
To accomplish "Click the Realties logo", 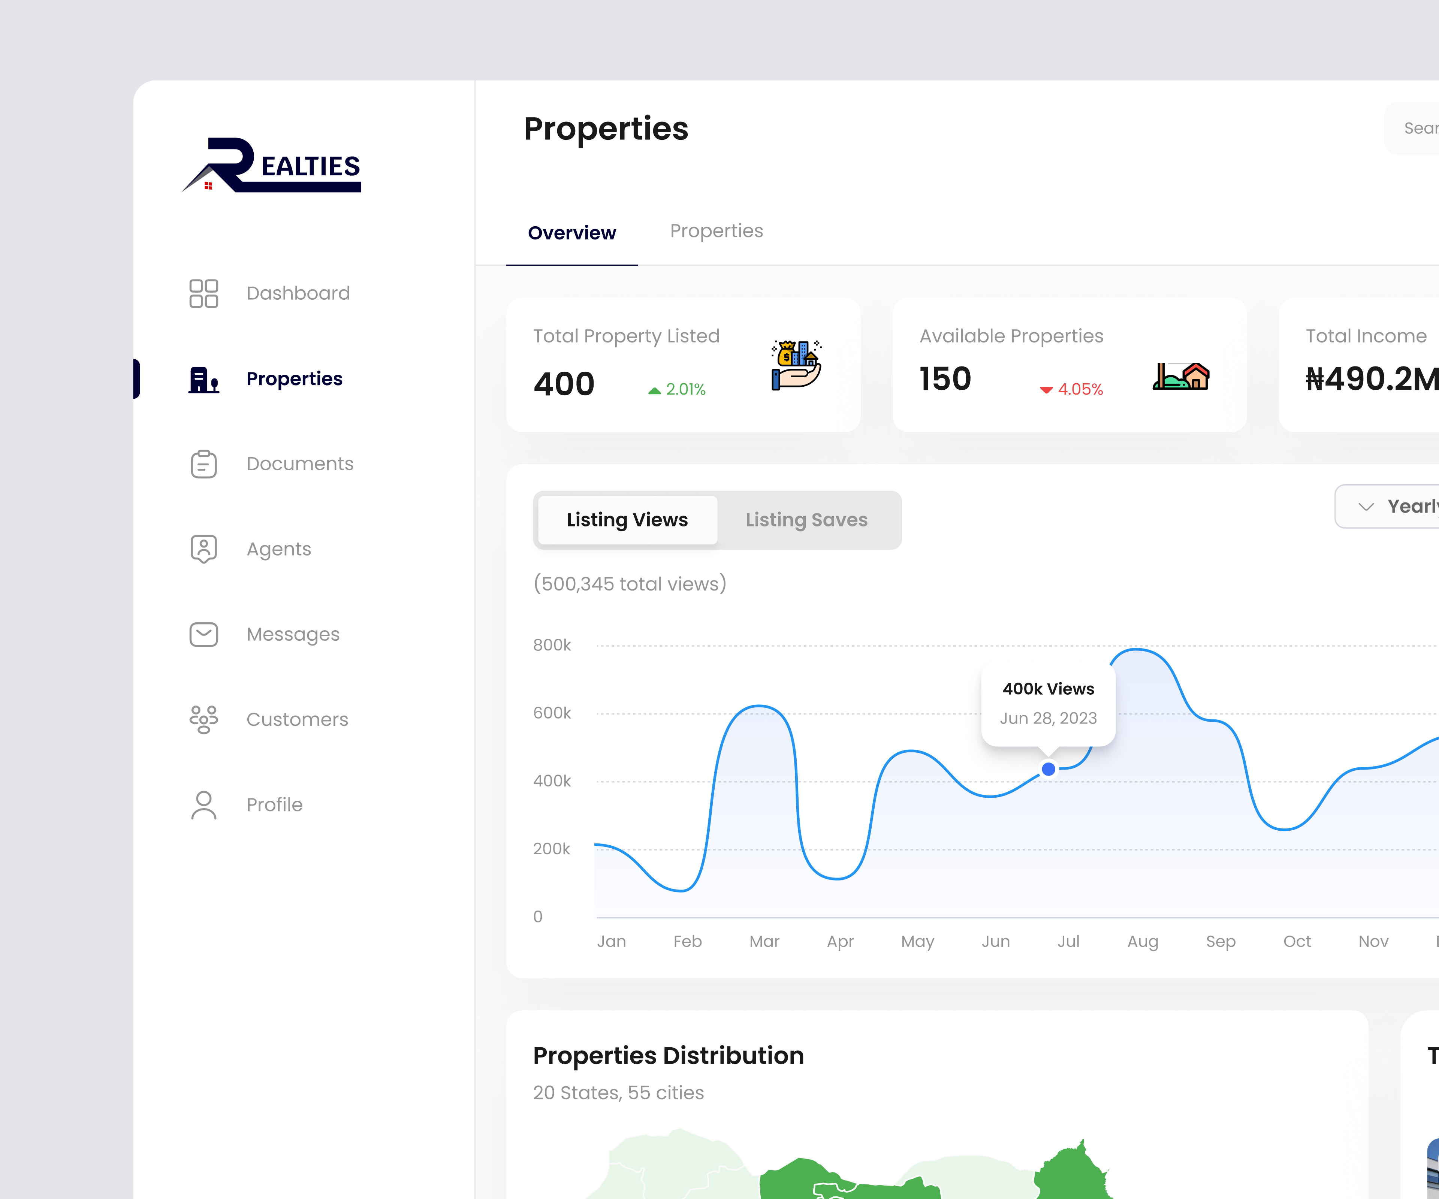I will point(271,165).
